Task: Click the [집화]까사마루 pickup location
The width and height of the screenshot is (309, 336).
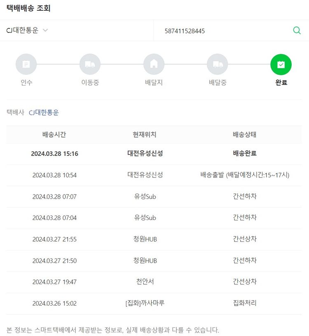Action: (x=145, y=303)
